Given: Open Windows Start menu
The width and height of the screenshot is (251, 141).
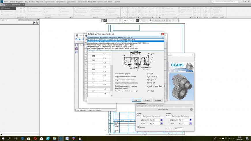Looking at the screenshot, I should (3, 138).
